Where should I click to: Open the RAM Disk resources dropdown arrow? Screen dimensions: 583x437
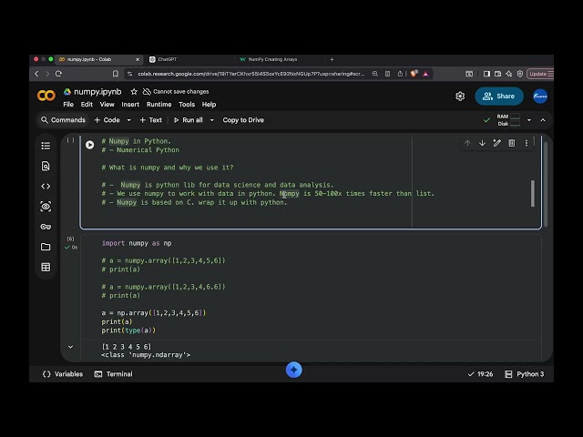pos(528,120)
